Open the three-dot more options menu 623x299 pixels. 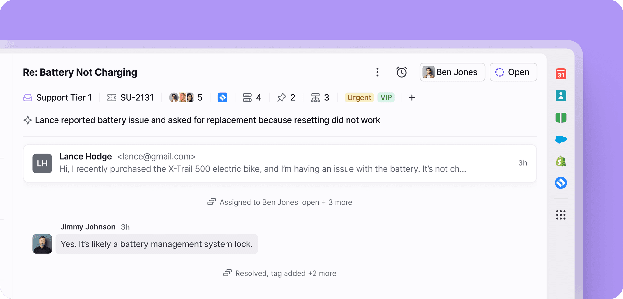(x=377, y=72)
